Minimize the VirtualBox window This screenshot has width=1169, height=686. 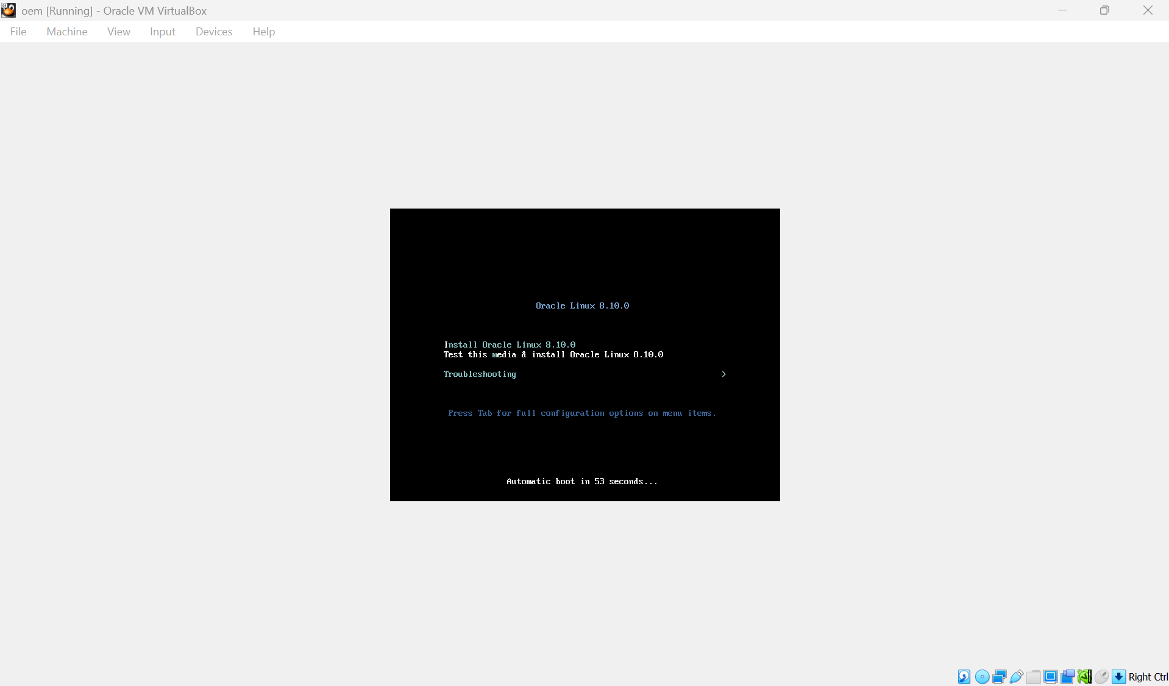1062,10
